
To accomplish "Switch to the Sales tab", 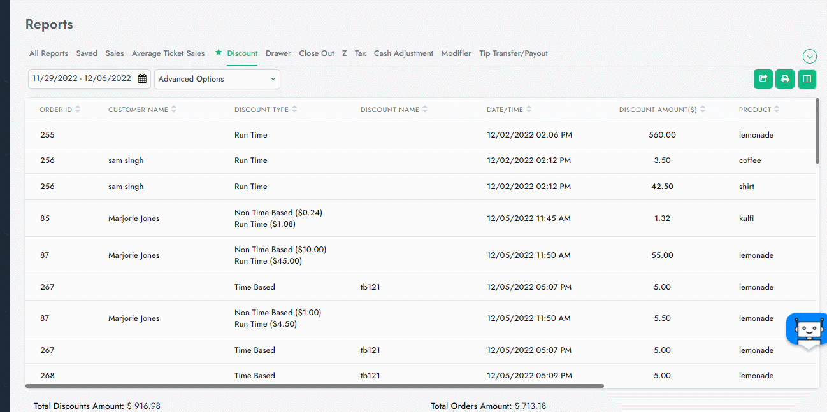I will pyautogui.click(x=115, y=53).
